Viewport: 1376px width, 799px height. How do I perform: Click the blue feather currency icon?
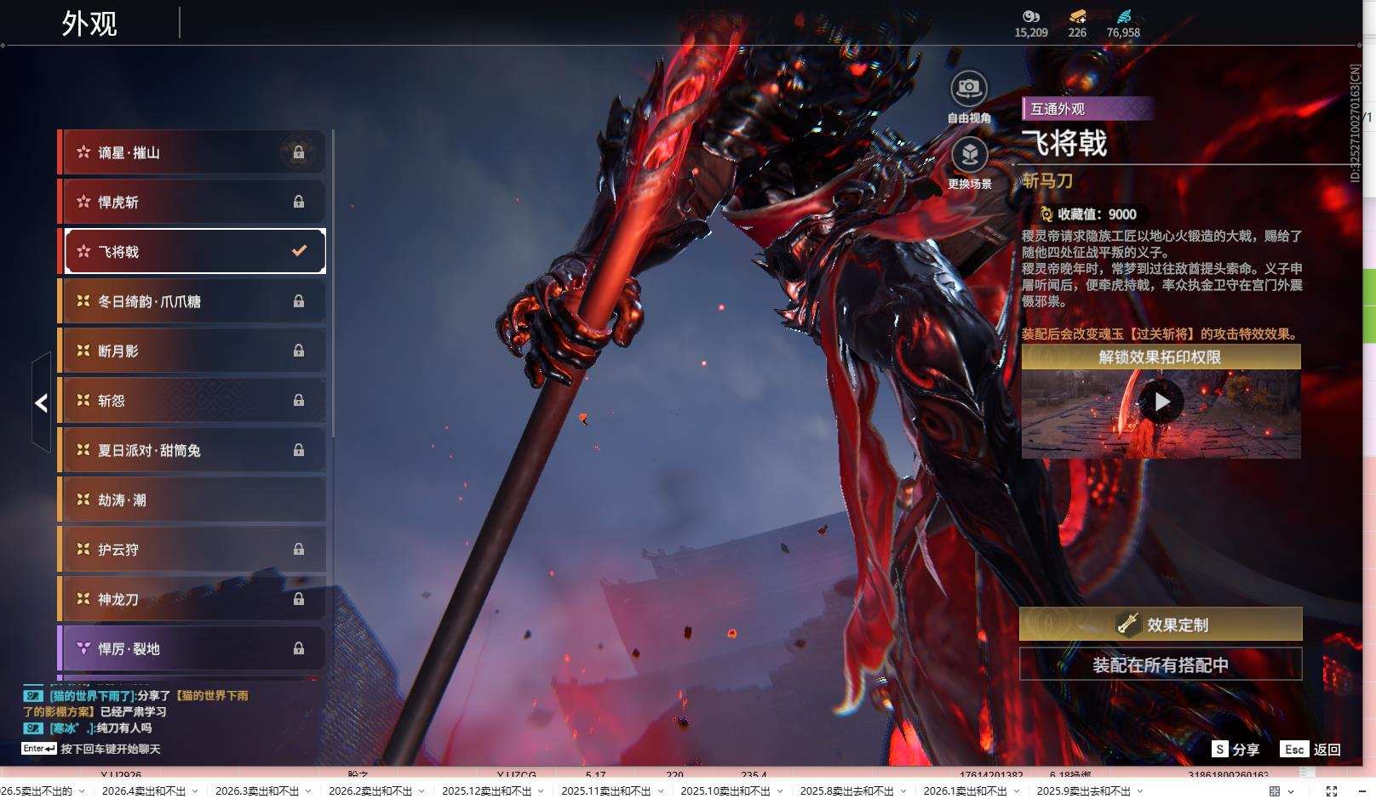[x=1124, y=16]
